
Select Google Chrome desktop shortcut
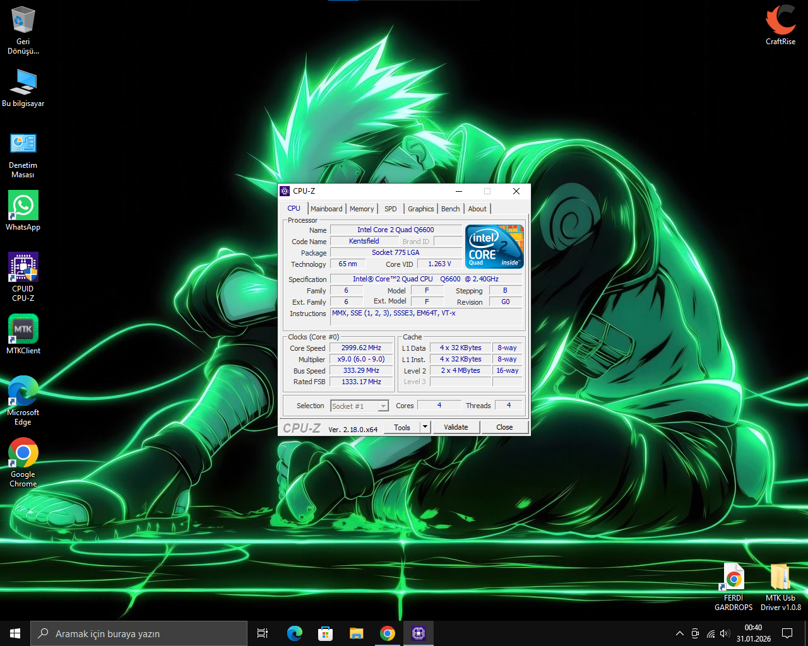point(23,462)
